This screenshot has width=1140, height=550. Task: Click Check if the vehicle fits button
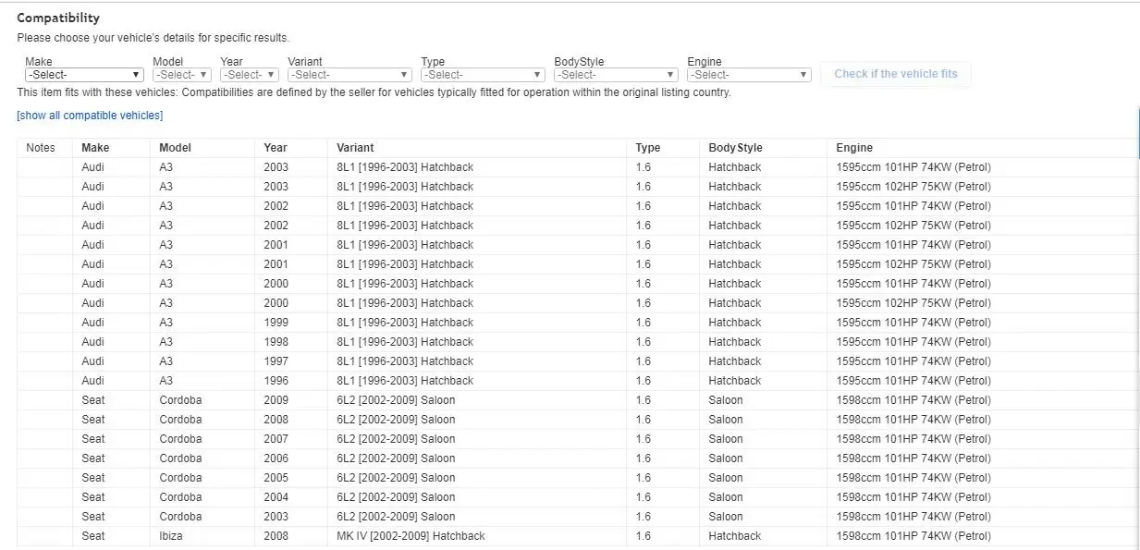(x=896, y=74)
